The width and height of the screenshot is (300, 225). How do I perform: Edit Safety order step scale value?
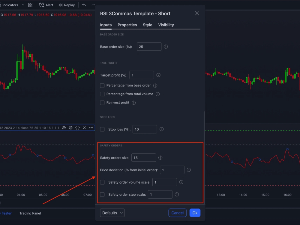tap(160, 194)
